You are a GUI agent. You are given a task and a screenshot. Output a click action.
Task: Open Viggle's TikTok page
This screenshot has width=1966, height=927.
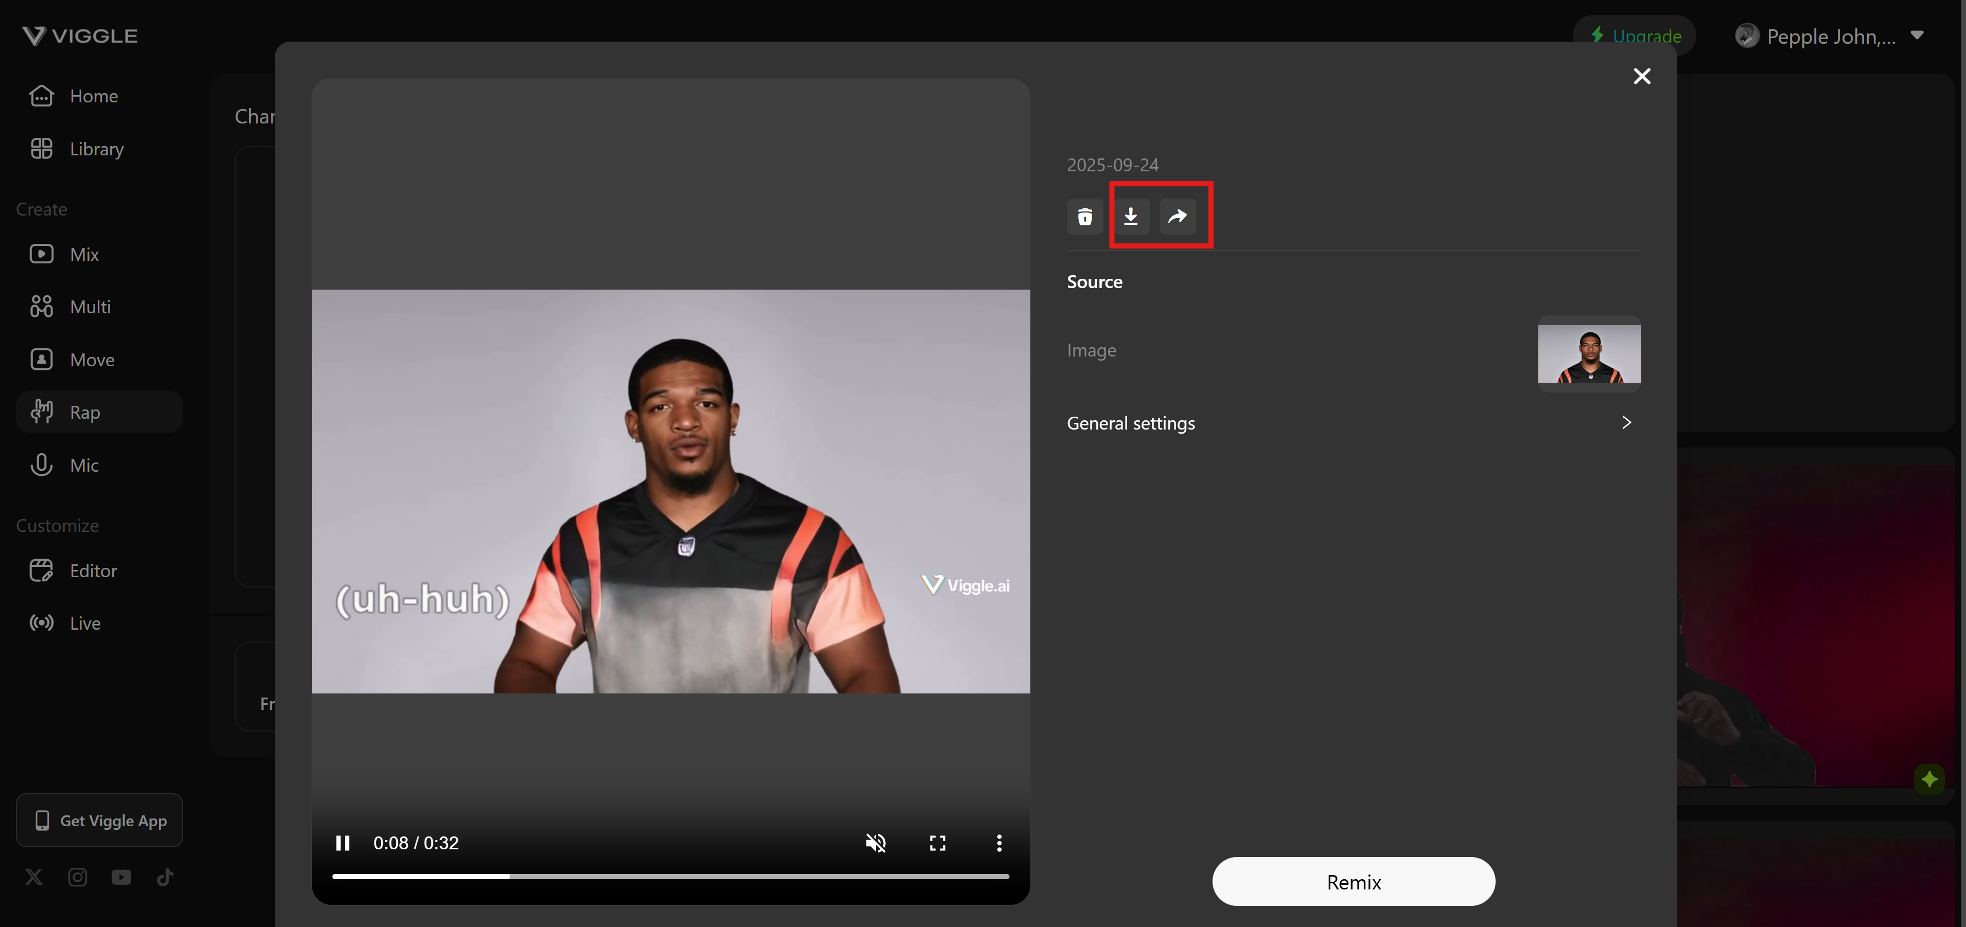click(x=165, y=878)
